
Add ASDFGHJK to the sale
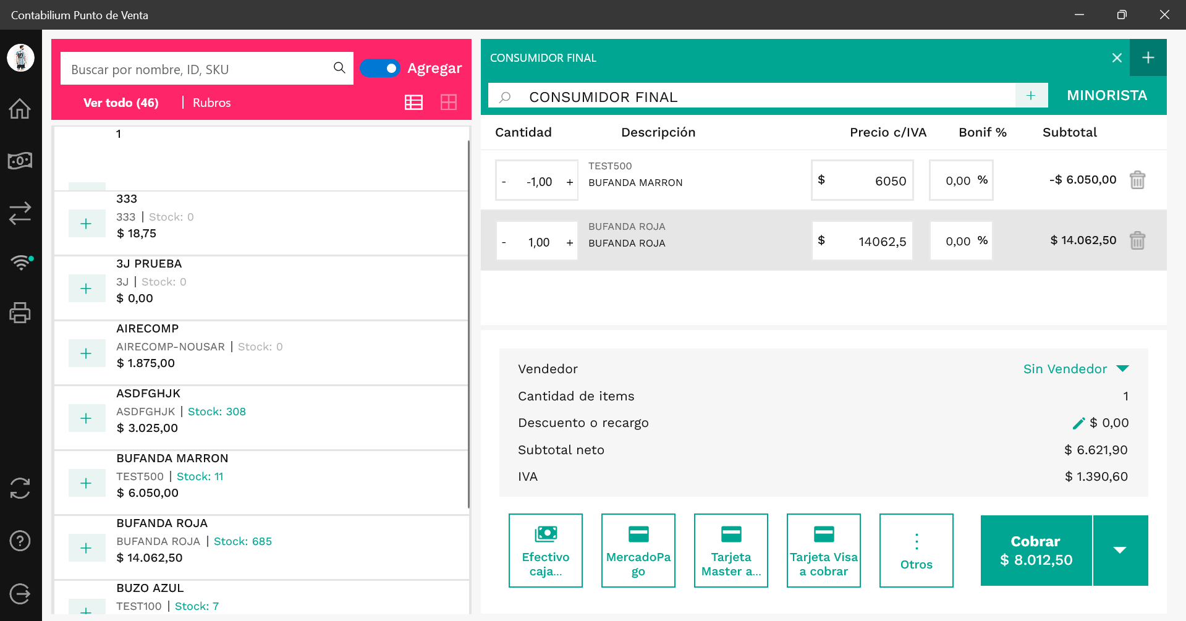[x=87, y=418]
